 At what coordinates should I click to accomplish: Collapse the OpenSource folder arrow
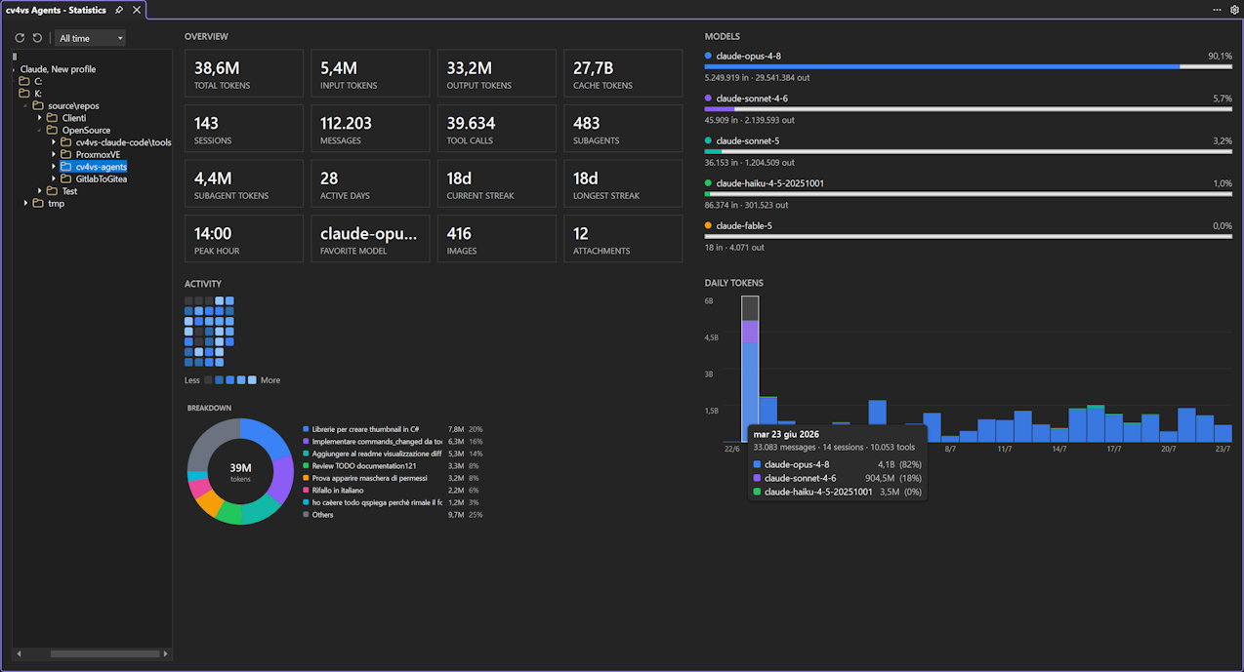[x=40, y=130]
